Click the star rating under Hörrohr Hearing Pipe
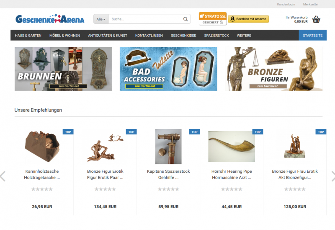Image resolution: width=335 pixels, height=230 pixels. tap(232, 189)
